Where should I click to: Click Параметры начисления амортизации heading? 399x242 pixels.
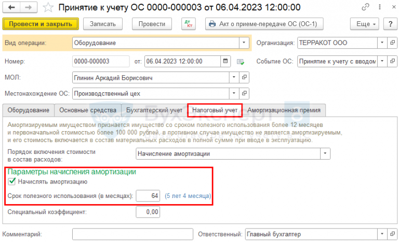tap(72, 172)
